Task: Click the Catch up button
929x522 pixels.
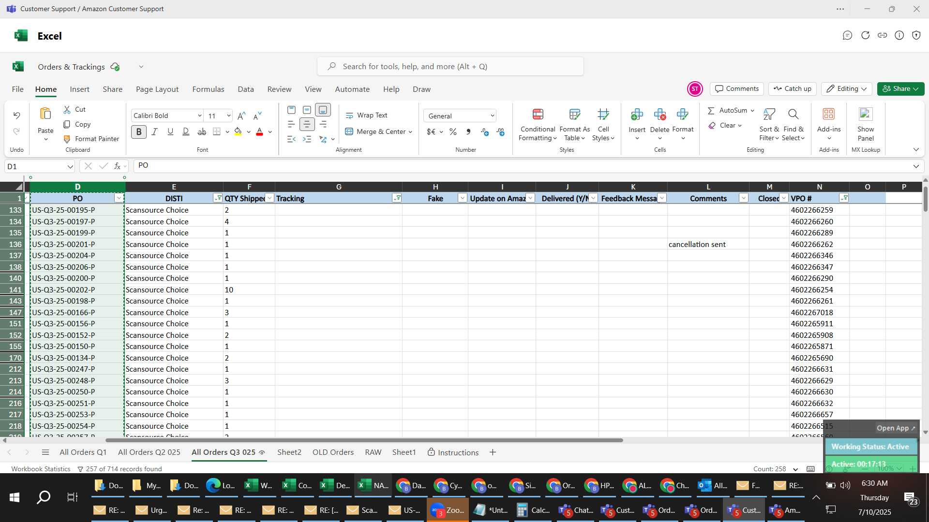Action: click(x=792, y=89)
